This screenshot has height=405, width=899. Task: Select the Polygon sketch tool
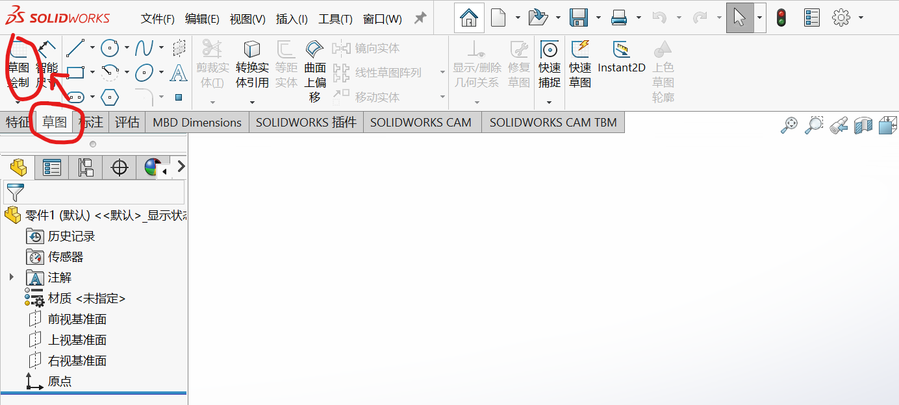110,96
